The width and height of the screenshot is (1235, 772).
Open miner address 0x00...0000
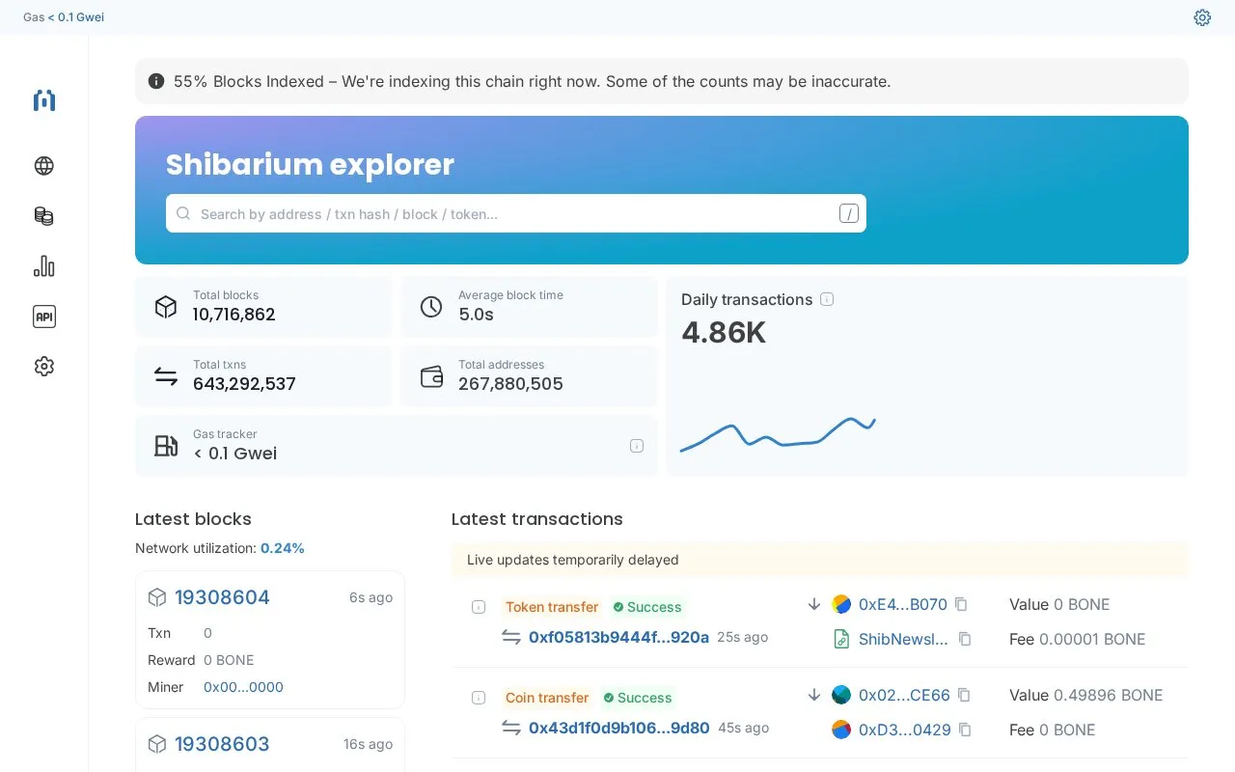(x=243, y=687)
